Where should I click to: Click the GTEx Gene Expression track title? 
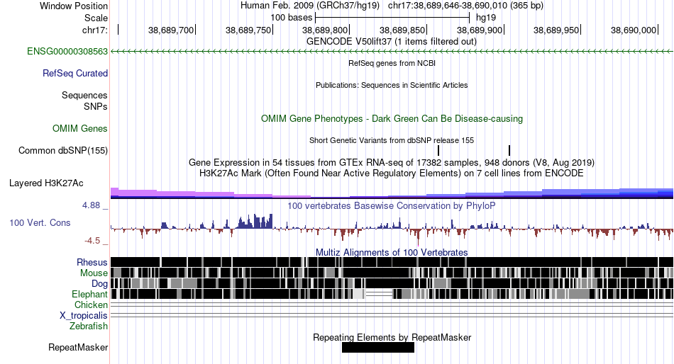point(392,163)
